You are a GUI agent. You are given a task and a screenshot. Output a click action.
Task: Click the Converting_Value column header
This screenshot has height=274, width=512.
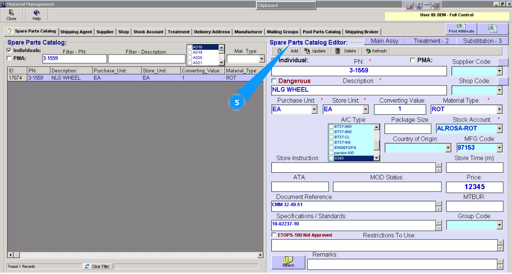[202, 71]
